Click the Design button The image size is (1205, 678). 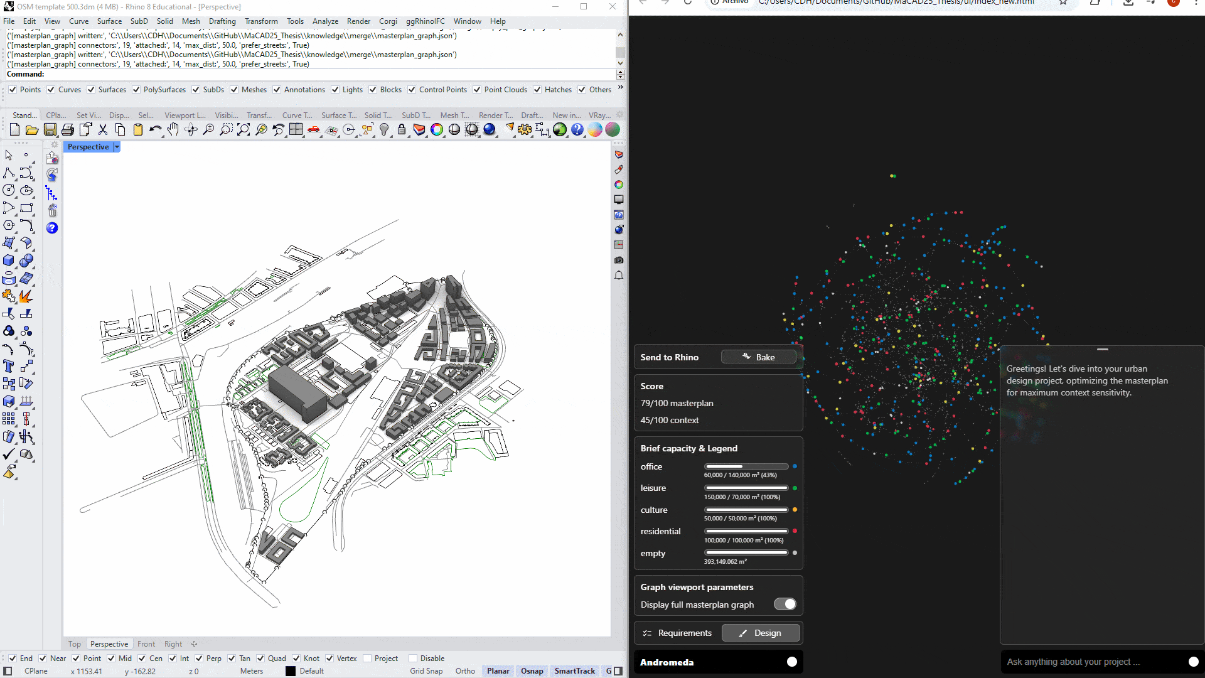pos(761,633)
